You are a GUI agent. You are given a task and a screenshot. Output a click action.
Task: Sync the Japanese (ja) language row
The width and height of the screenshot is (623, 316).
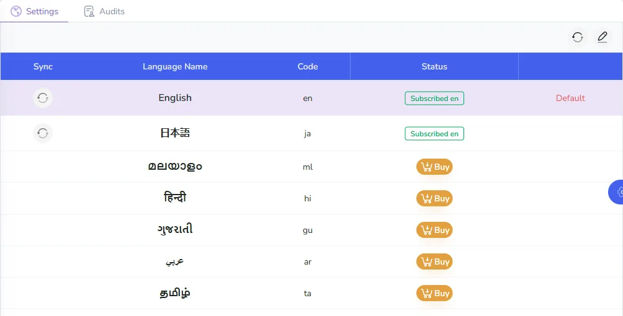tap(43, 133)
